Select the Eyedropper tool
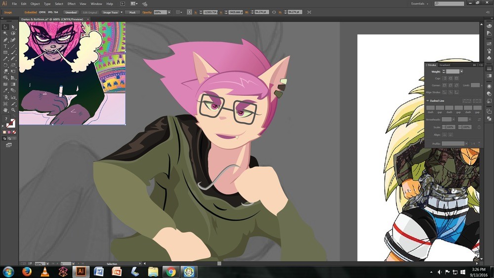Image resolution: width=494 pixels, height=278 pixels. tap(5, 91)
